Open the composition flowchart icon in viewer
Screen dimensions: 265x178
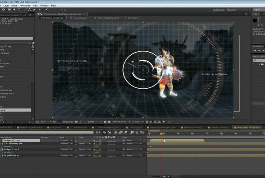click(x=159, y=122)
